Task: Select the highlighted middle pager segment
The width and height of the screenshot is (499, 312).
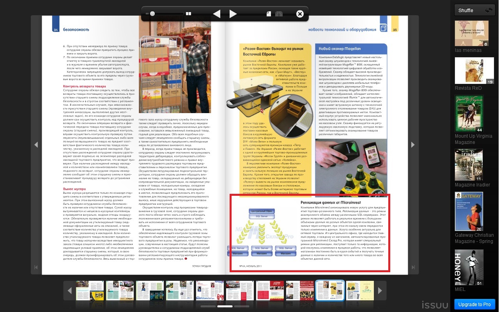Action: (225, 307)
